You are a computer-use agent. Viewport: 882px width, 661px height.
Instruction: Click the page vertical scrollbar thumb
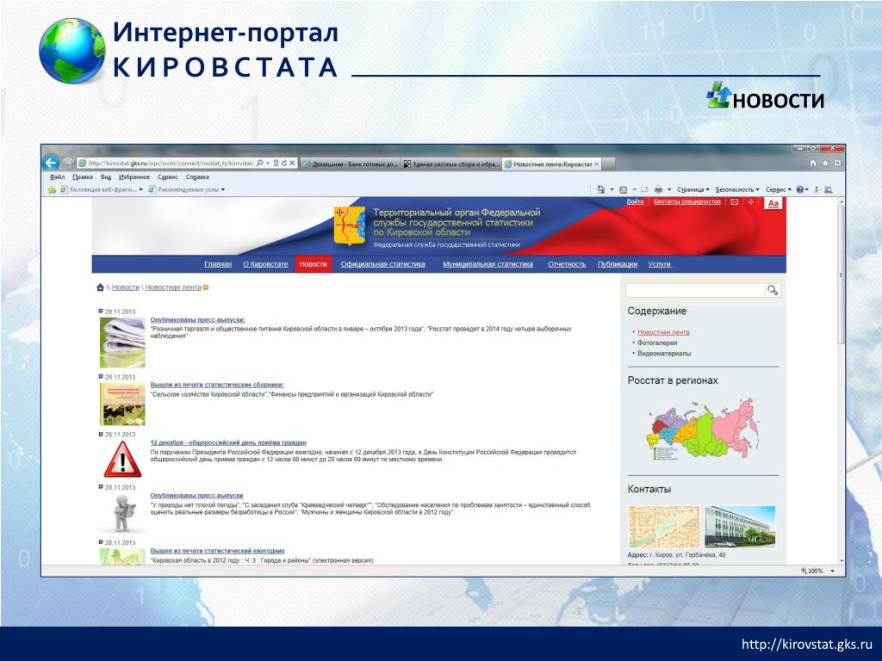click(x=842, y=275)
